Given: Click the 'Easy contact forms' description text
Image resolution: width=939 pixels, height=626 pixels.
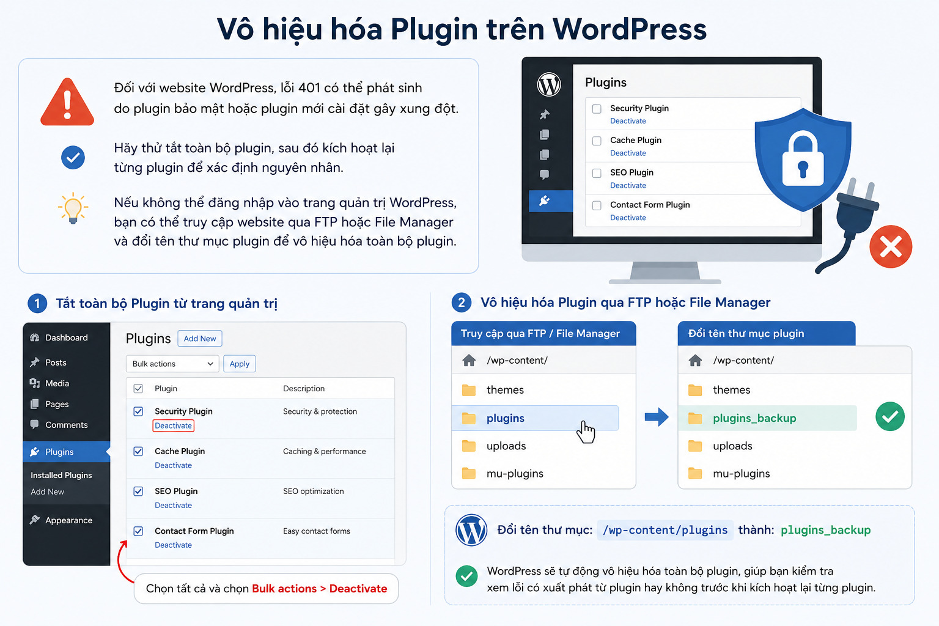Looking at the screenshot, I should (x=317, y=531).
